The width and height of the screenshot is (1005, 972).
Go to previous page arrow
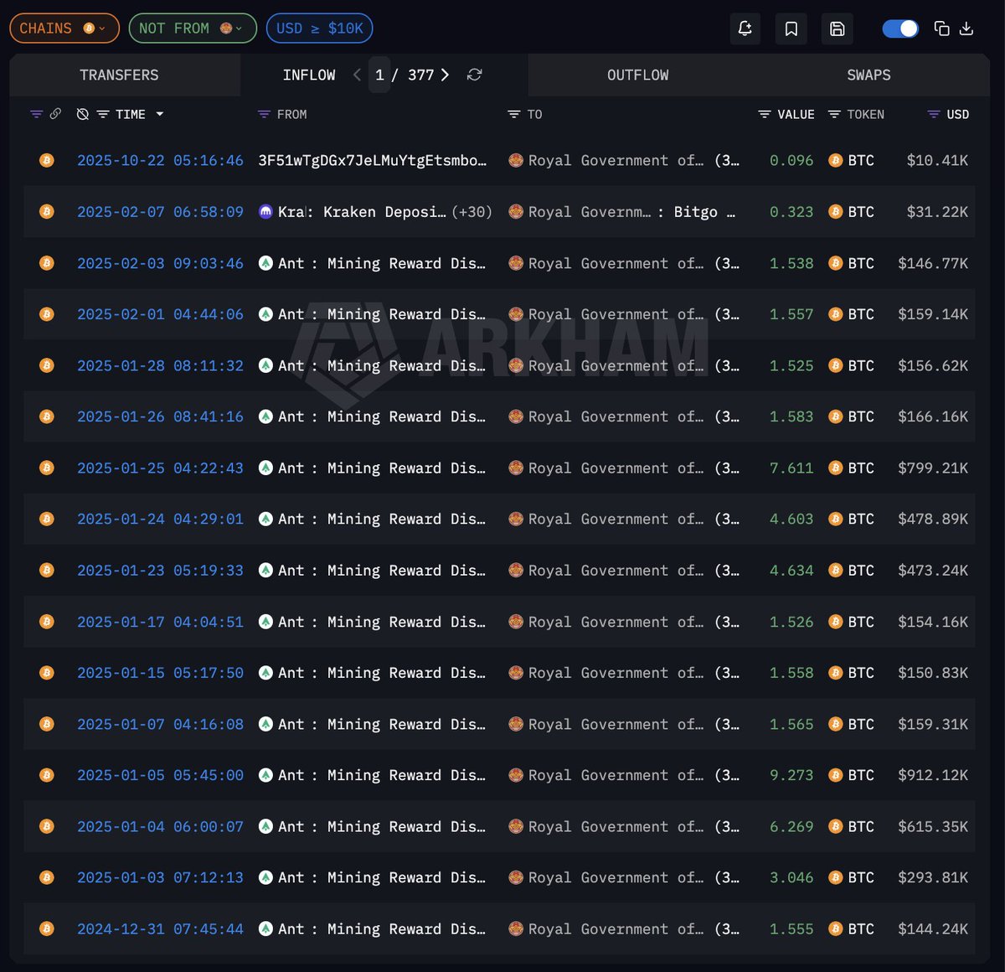tap(357, 75)
